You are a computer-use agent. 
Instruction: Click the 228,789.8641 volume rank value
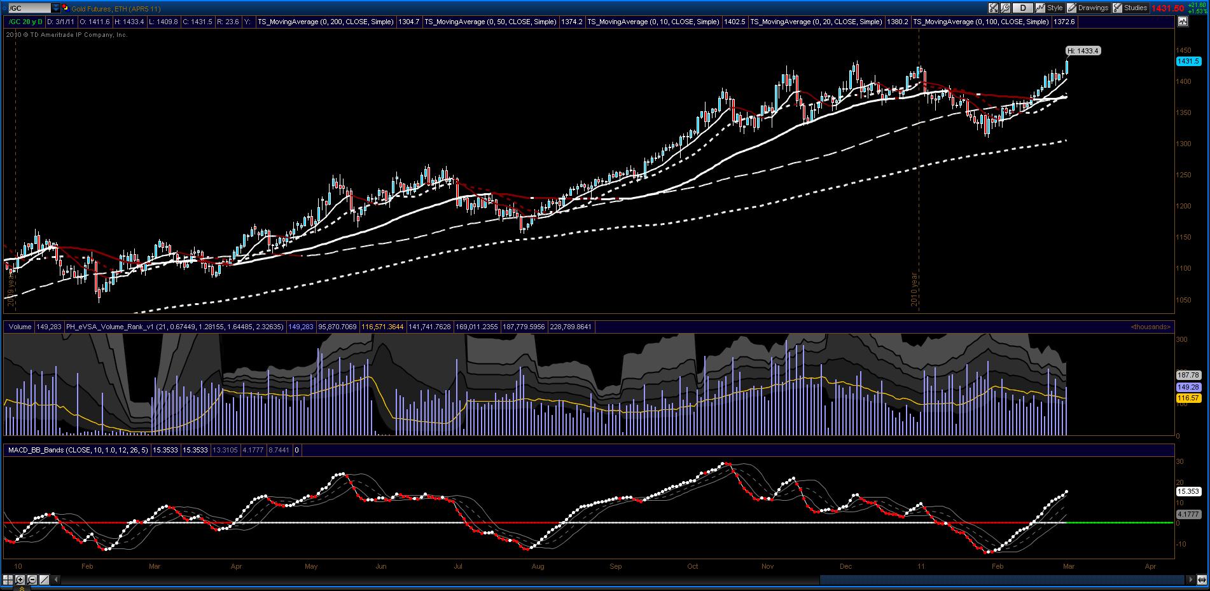click(570, 327)
